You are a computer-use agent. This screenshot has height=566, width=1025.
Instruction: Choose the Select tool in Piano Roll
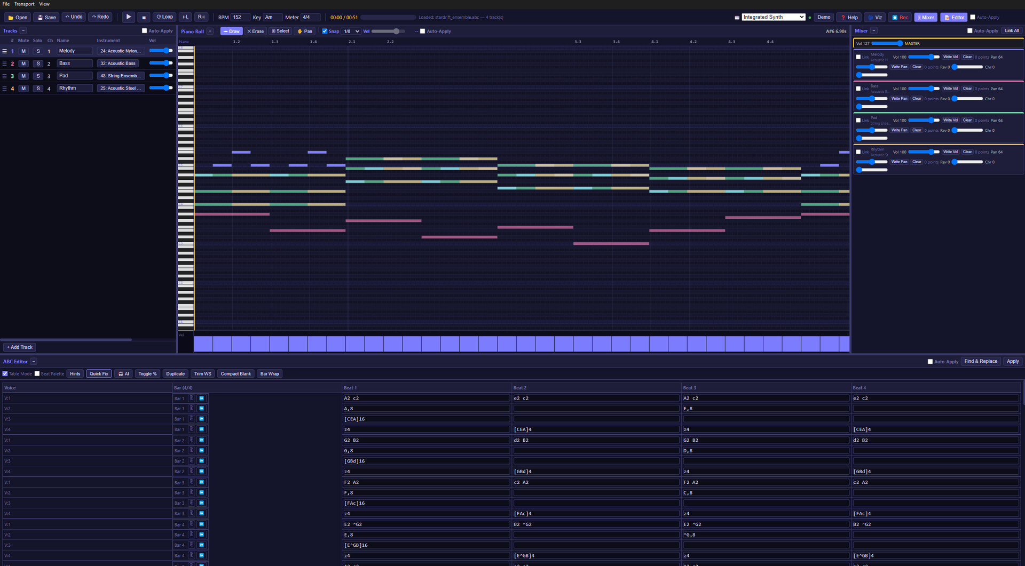(x=280, y=31)
